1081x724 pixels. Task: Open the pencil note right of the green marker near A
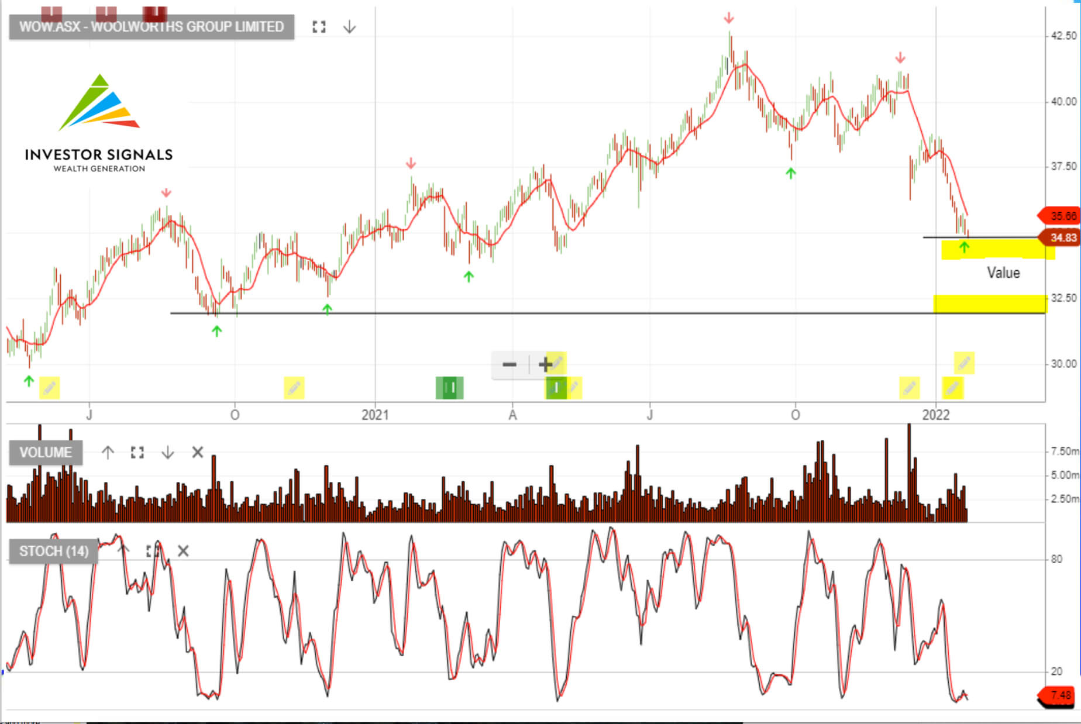(x=574, y=387)
